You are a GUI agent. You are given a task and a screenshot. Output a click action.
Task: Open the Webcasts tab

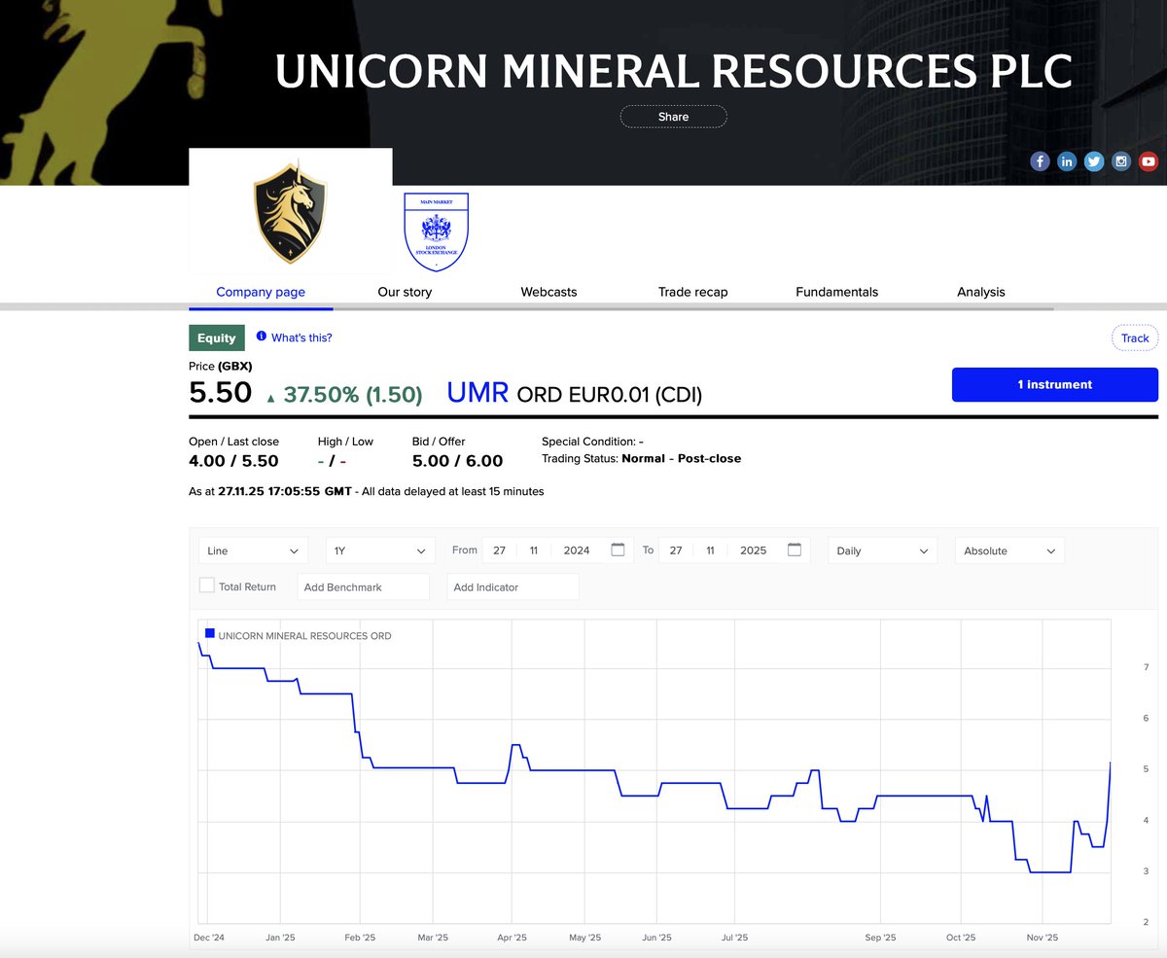(548, 292)
